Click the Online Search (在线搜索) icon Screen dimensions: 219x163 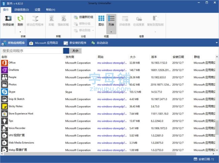[139, 19]
